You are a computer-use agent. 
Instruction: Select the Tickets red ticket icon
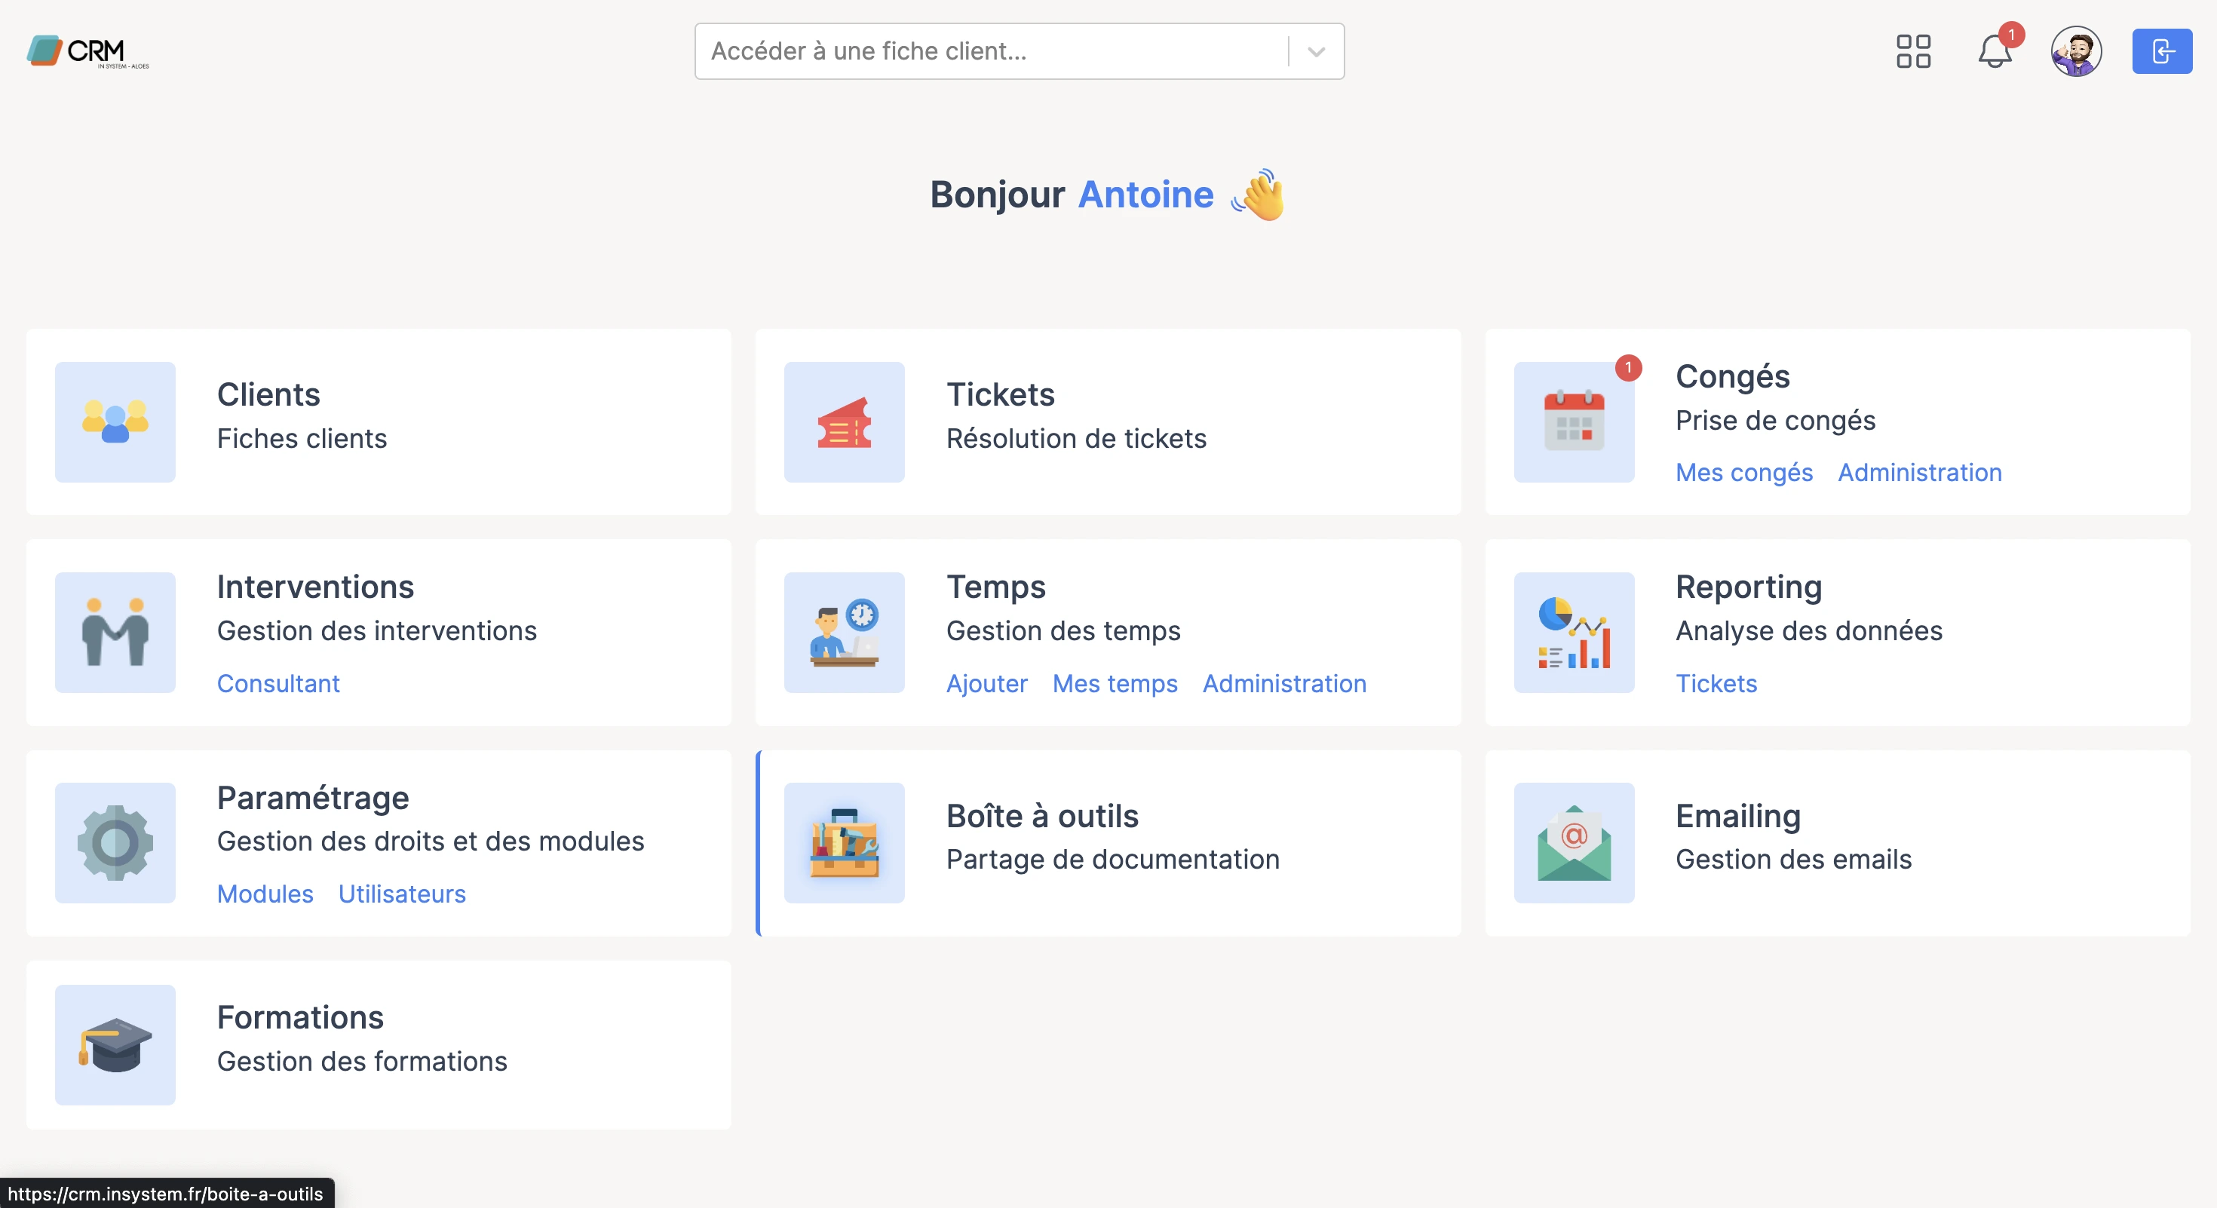[845, 422]
